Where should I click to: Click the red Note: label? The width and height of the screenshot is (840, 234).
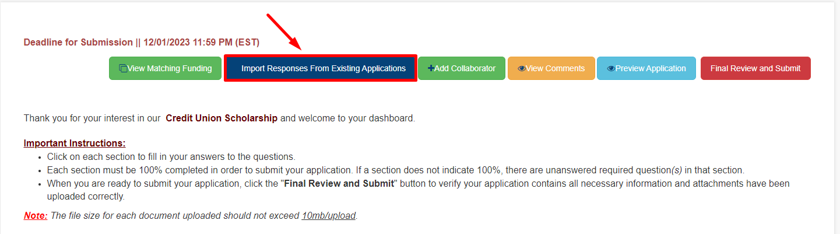tap(36, 215)
